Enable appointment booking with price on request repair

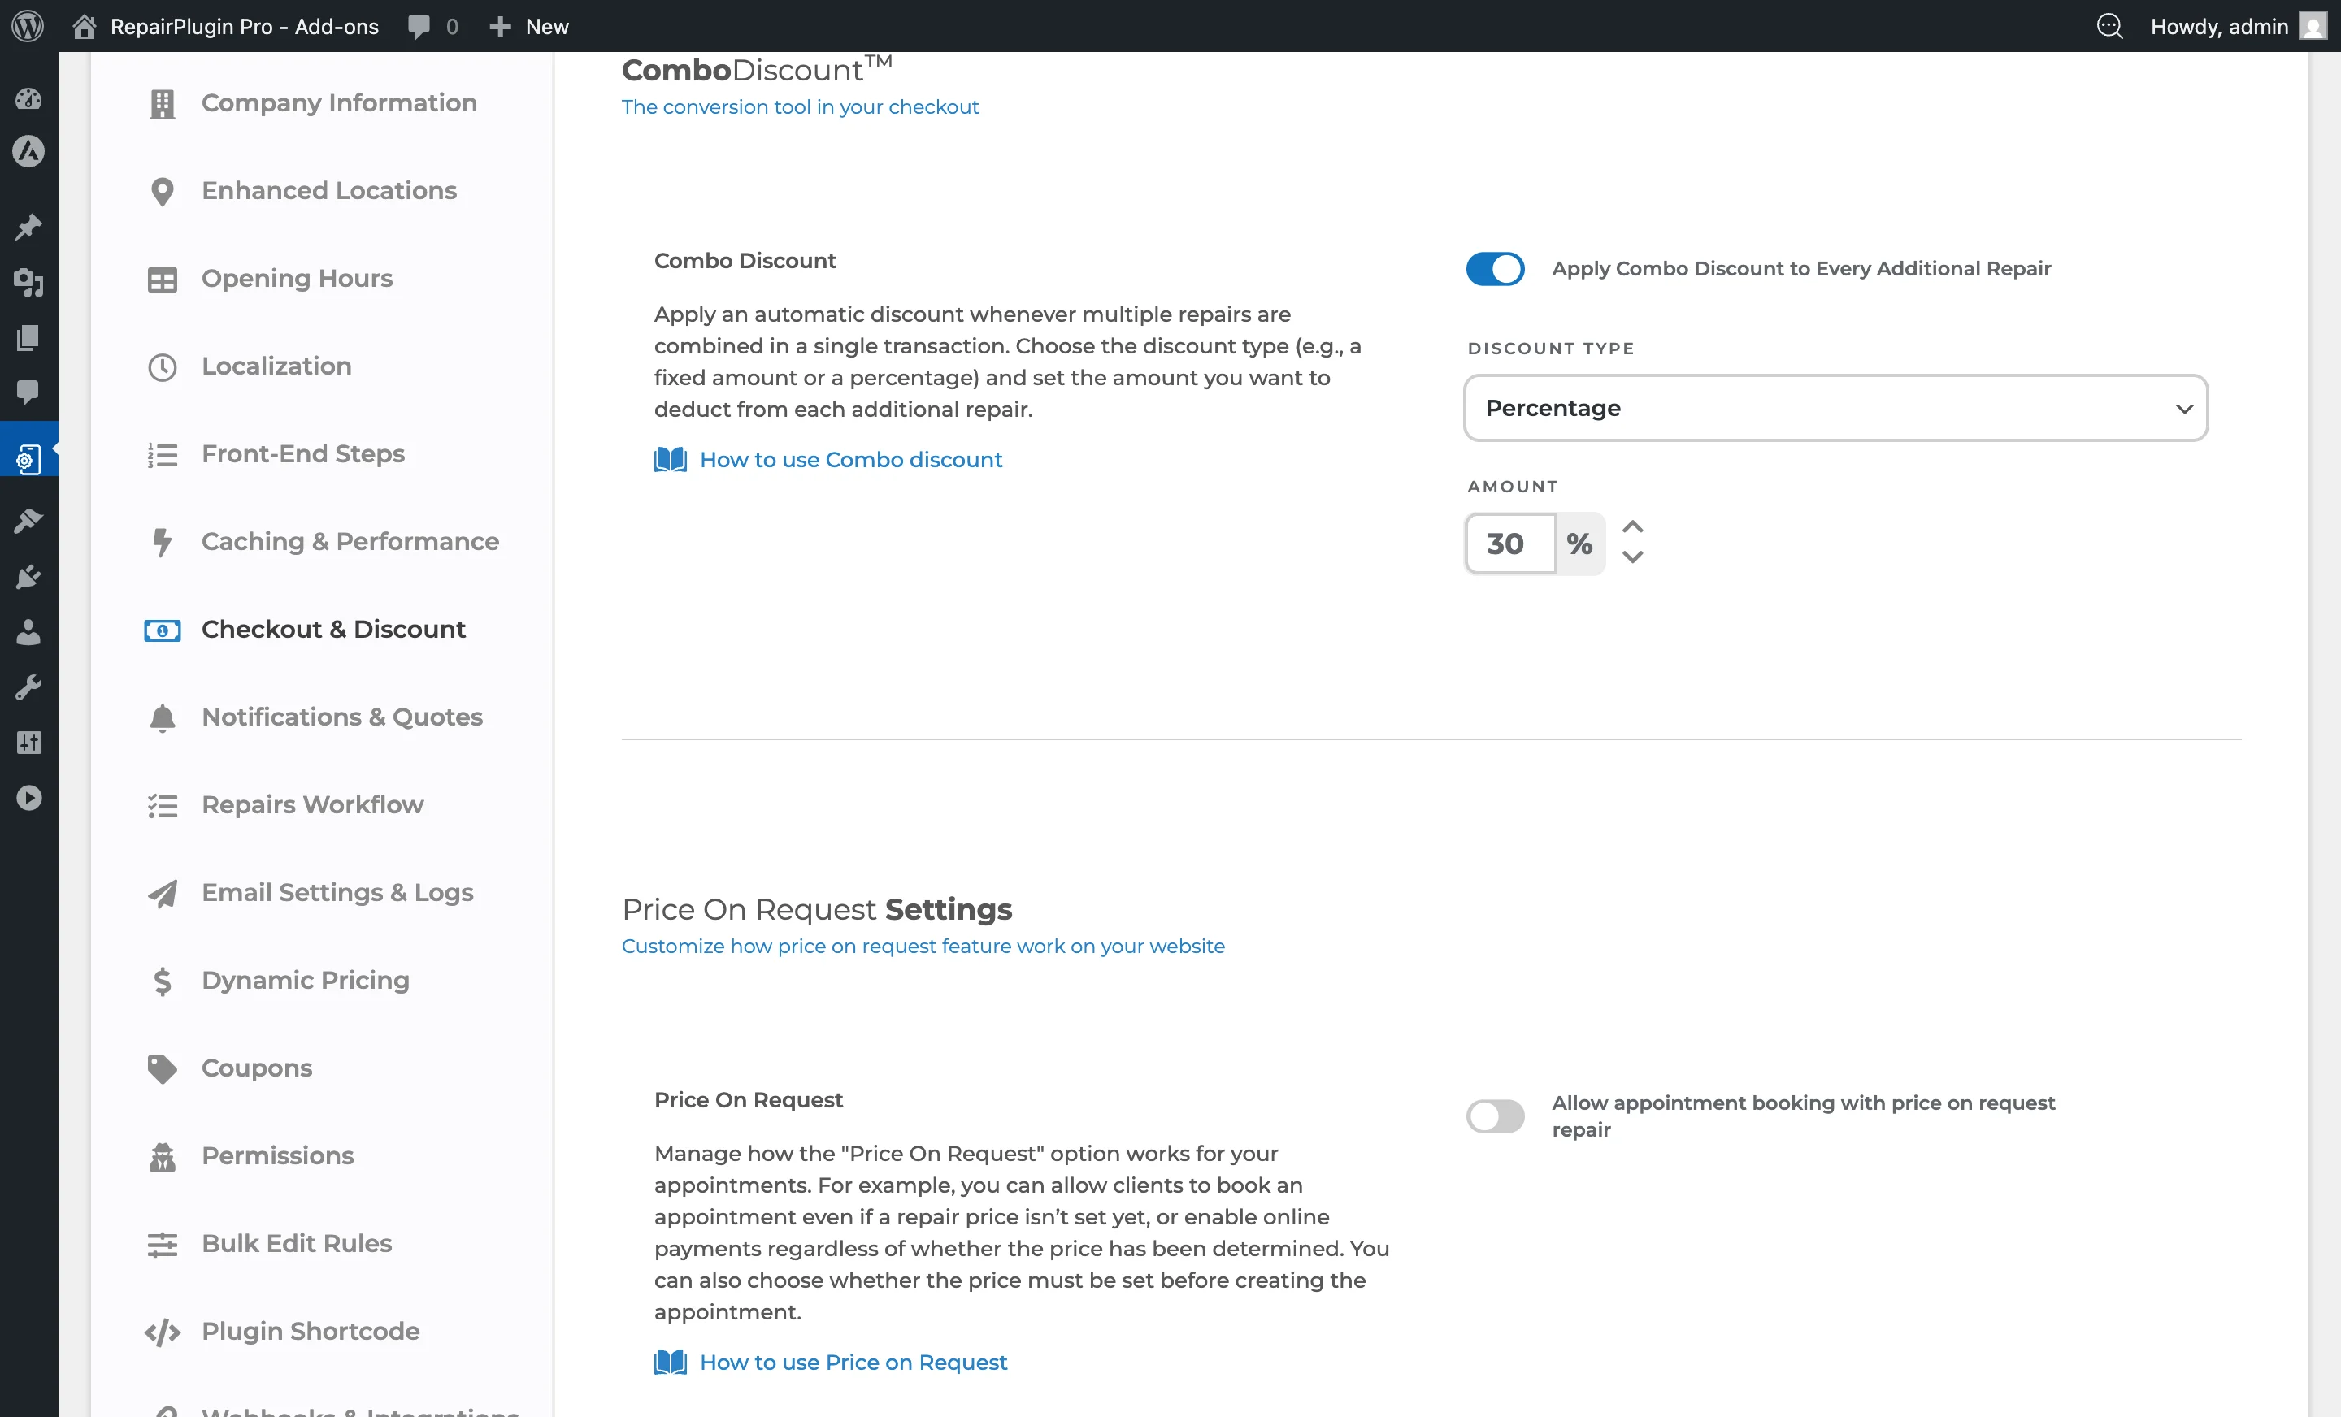click(1496, 1117)
